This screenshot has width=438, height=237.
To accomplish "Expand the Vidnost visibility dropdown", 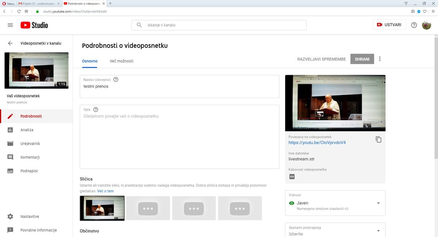I will tap(378, 203).
